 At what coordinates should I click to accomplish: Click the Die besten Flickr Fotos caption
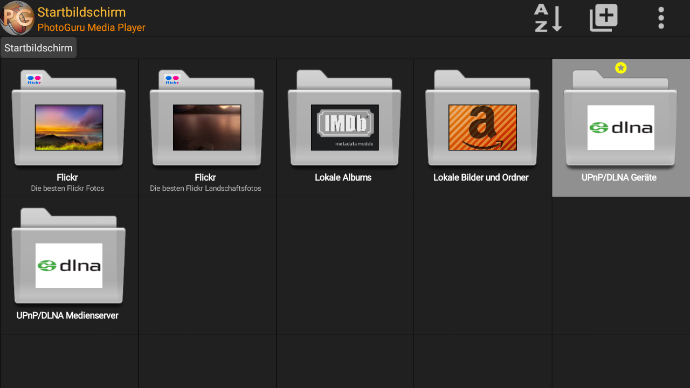(67, 189)
